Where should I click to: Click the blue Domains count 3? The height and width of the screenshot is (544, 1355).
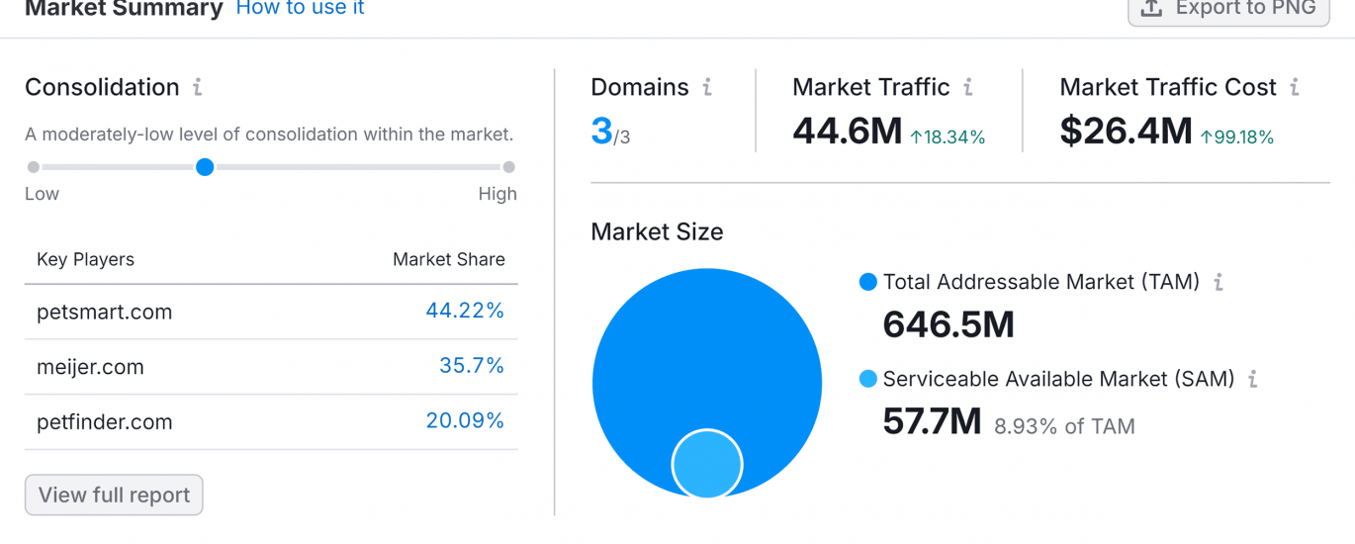[x=601, y=132]
